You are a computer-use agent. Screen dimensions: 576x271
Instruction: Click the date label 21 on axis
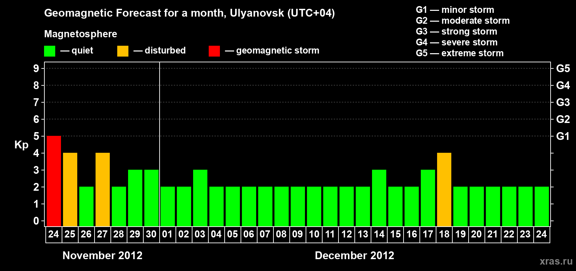[493, 234]
